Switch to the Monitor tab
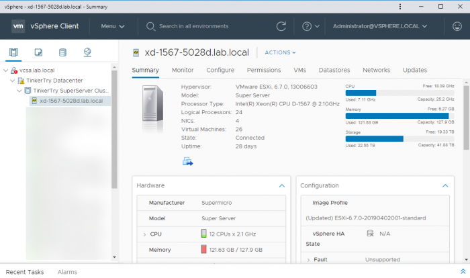 click(183, 70)
